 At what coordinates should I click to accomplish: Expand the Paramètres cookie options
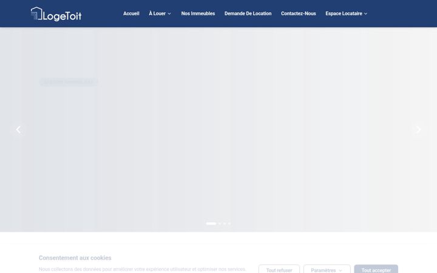[327, 269]
